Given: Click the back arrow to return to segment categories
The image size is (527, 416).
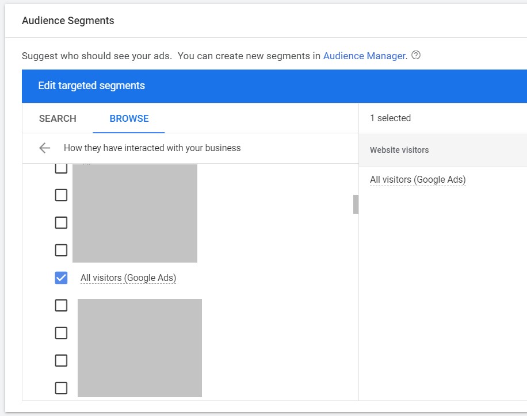Looking at the screenshot, I should 45,148.
